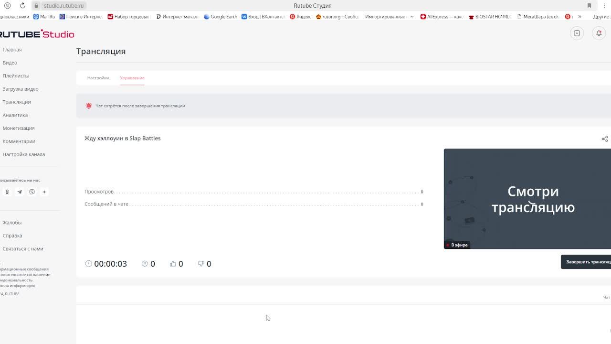Open the Поиск в Интернете bookmark

(x=81, y=17)
